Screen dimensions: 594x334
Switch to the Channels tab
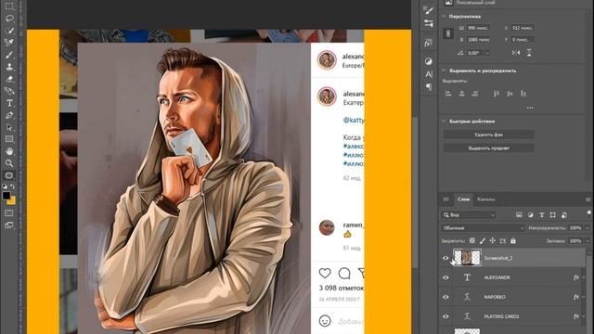486,199
